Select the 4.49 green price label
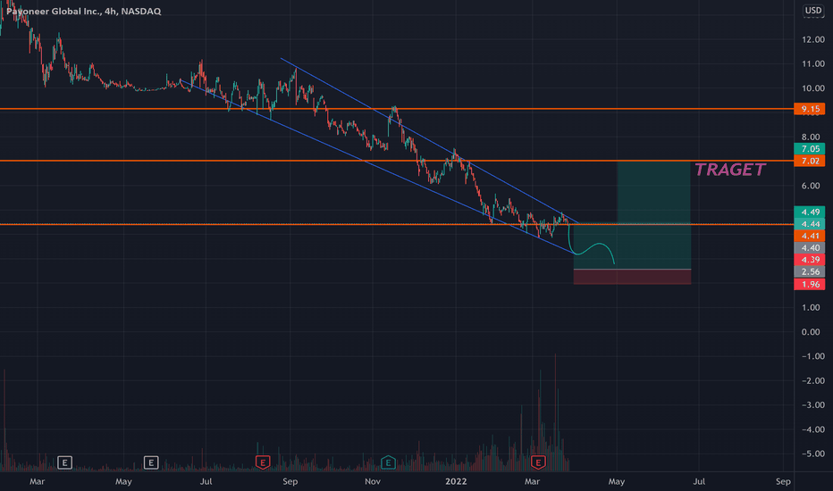833x491 pixels. (810, 212)
